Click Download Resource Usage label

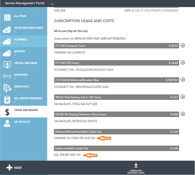coord(136,172)
